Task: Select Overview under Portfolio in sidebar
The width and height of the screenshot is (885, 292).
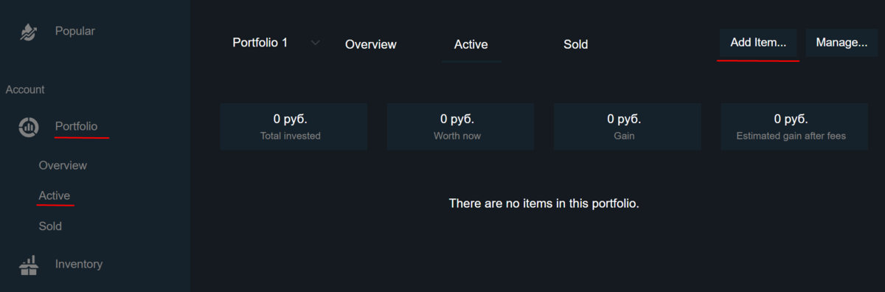Action: (63, 165)
